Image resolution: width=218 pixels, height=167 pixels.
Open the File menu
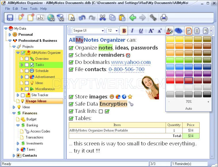pyautogui.click(x=7, y=9)
